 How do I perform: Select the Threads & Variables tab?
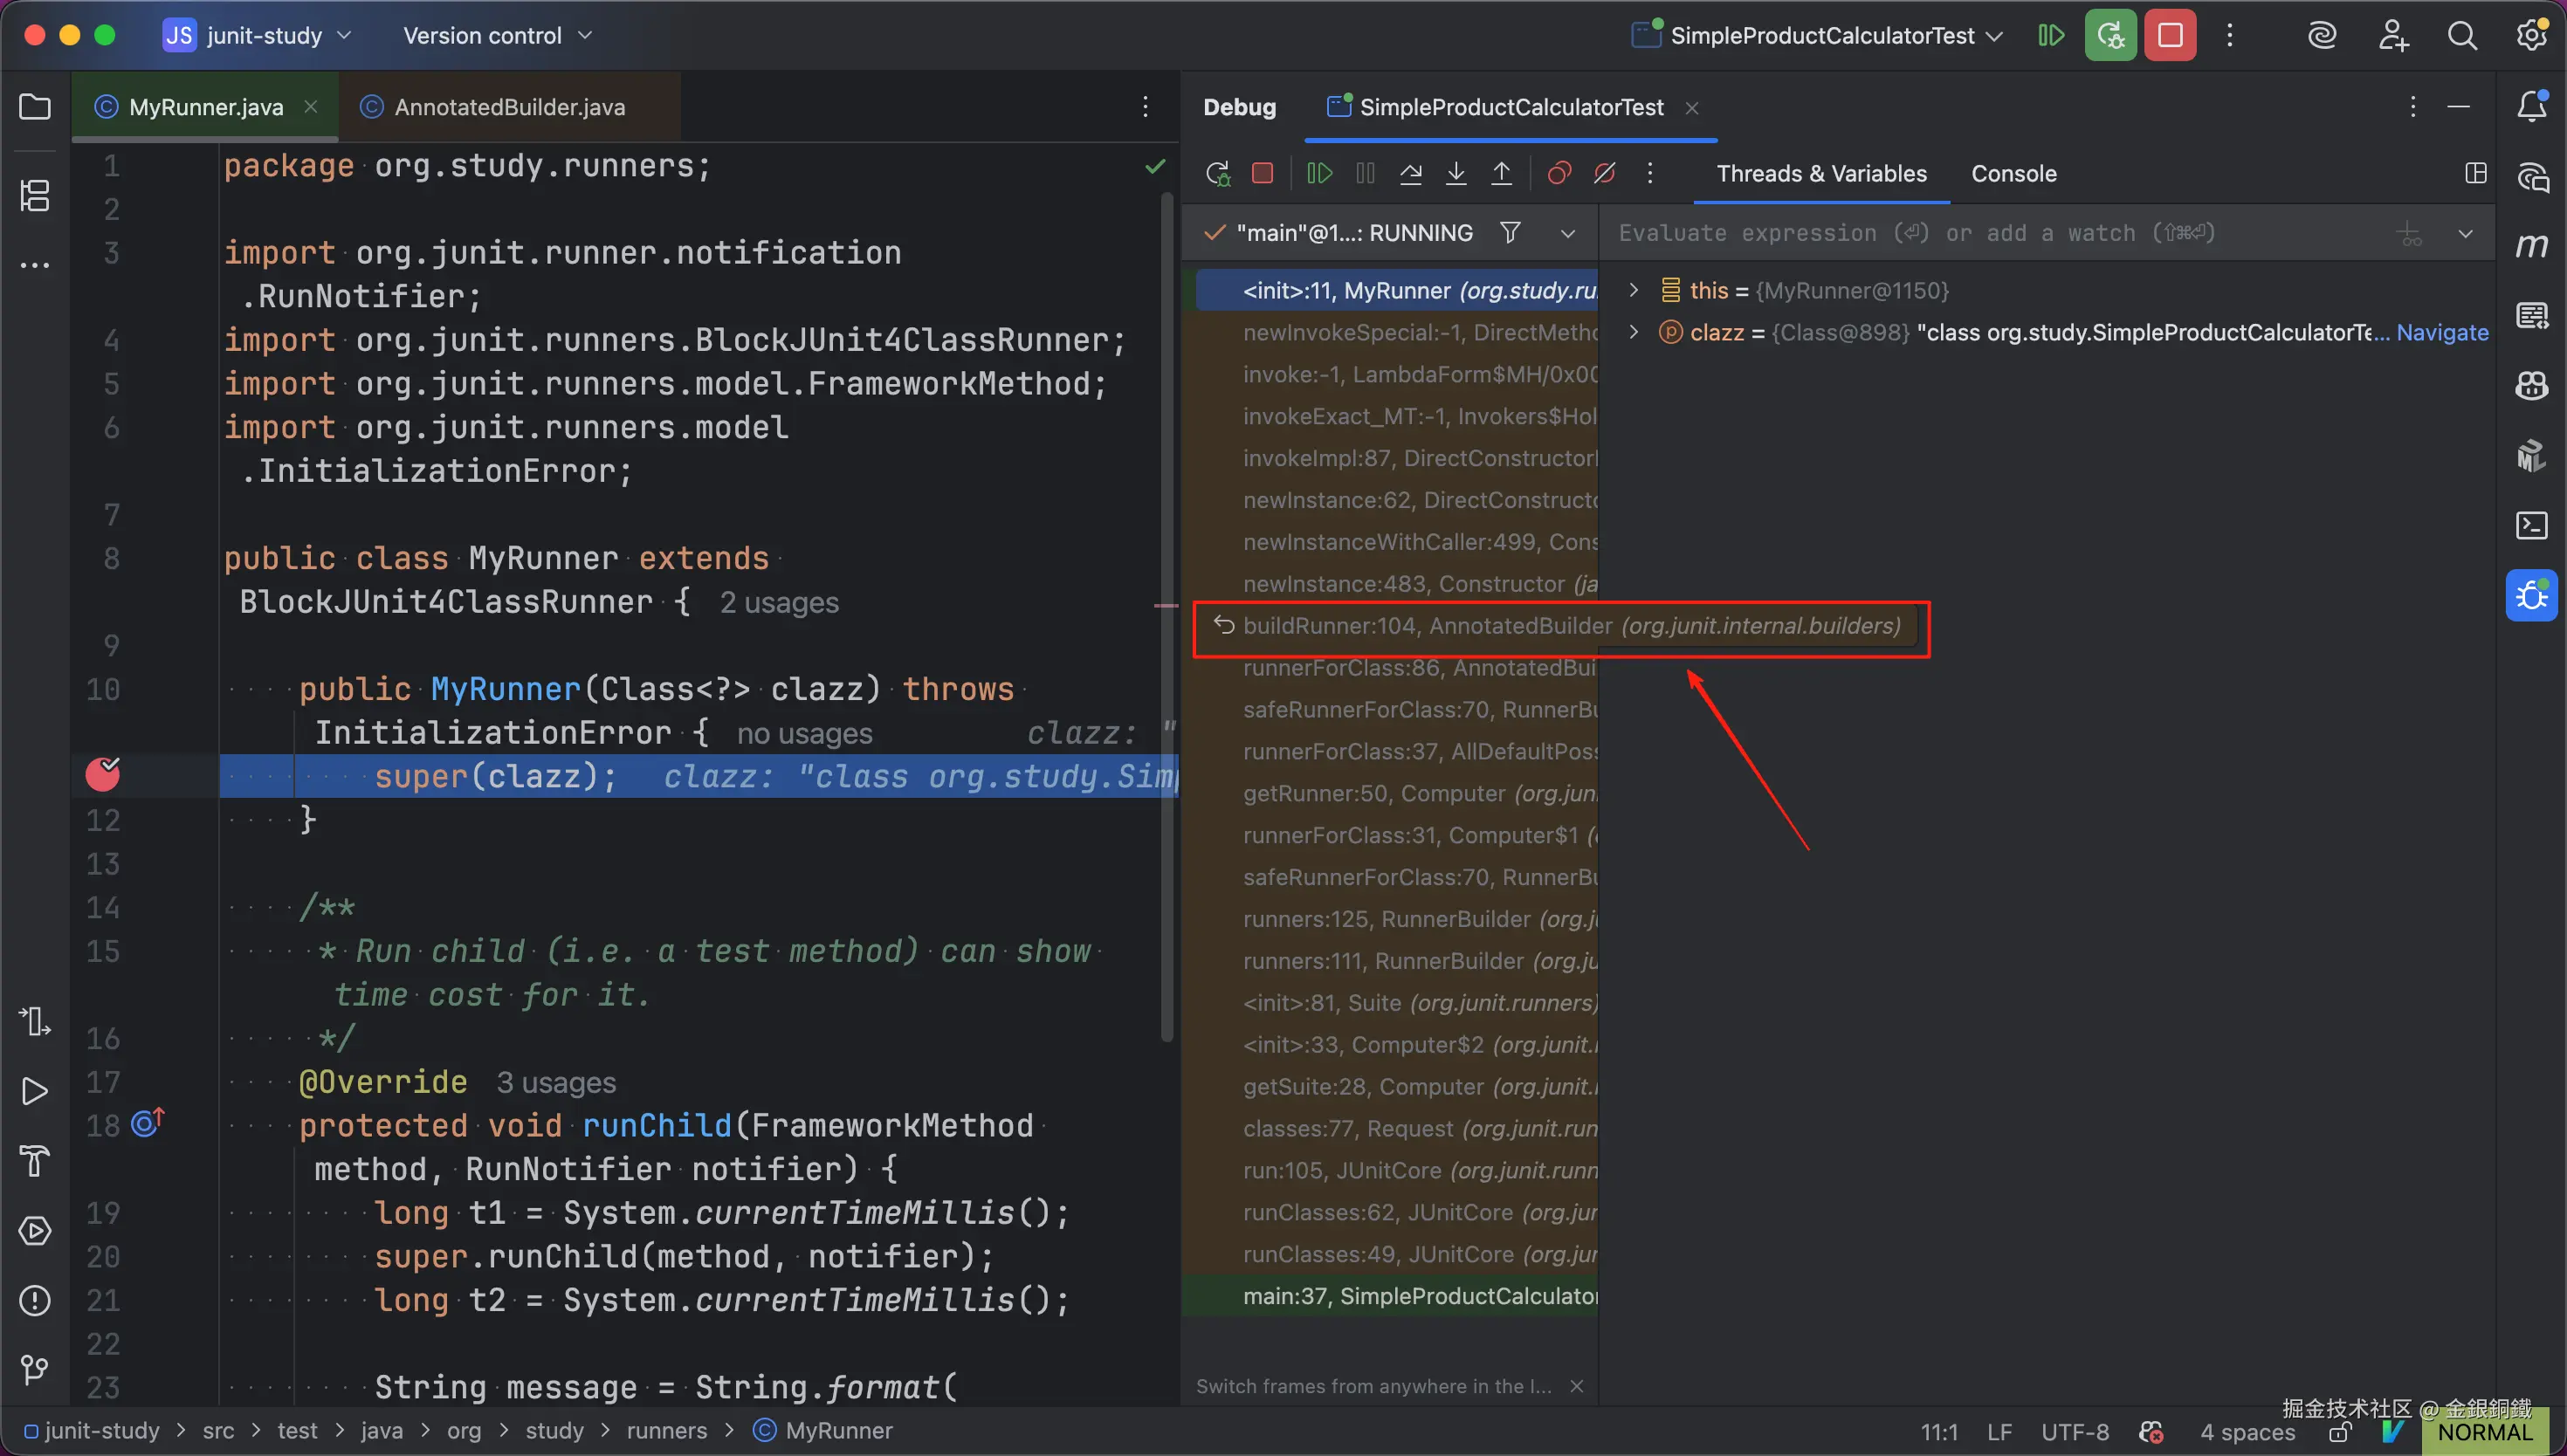coord(1821,174)
